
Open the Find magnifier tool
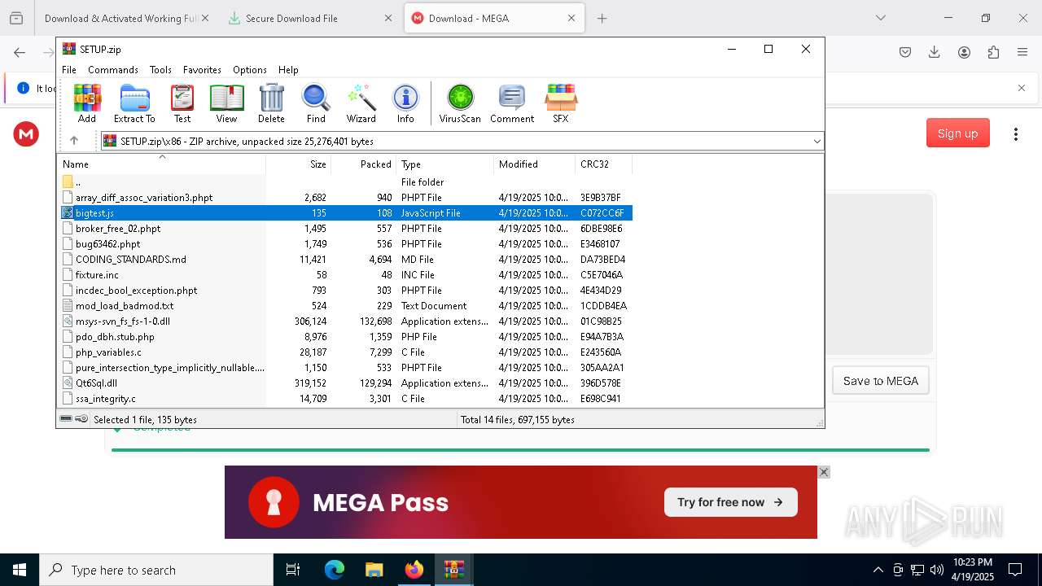(316, 103)
